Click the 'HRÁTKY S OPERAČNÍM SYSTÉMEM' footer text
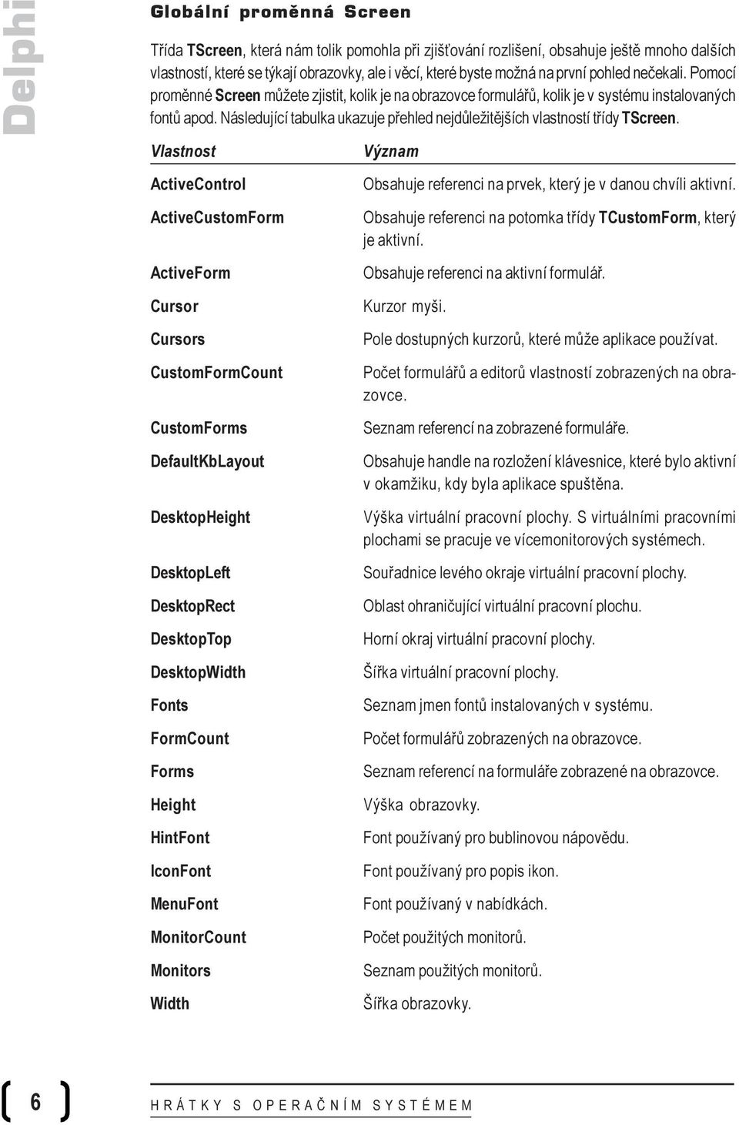This screenshot has height=1125, width=739. coord(312,1106)
